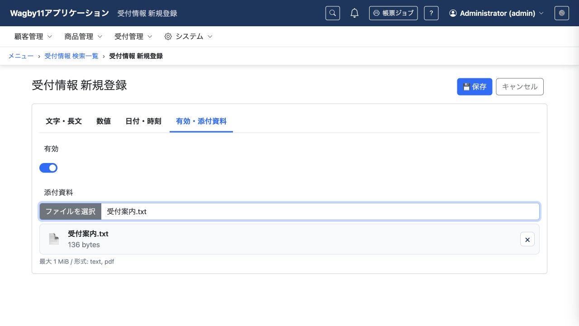Go to メニュー breadcrumb link

tap(21, 56)
